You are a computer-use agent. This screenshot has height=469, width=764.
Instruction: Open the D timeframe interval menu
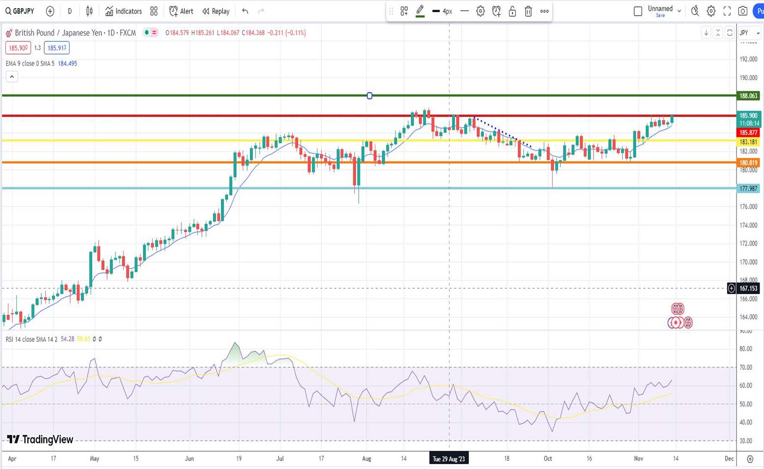(70, 11)
